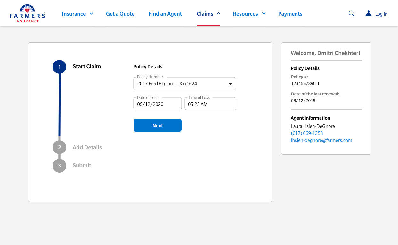Open the search magnifier icon
The height and width of the screenshot is (245, 398).
[x=352, y=13]
